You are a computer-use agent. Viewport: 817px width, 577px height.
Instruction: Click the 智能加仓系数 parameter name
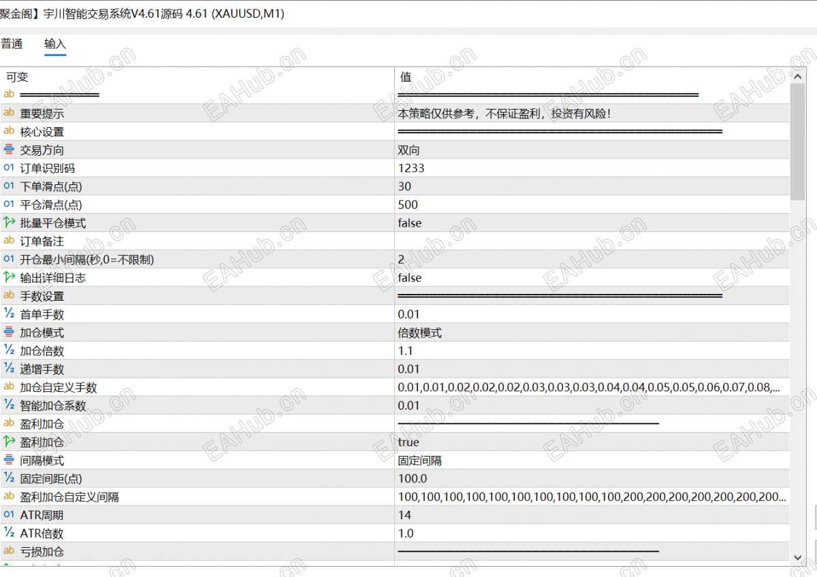pos(53,406)
